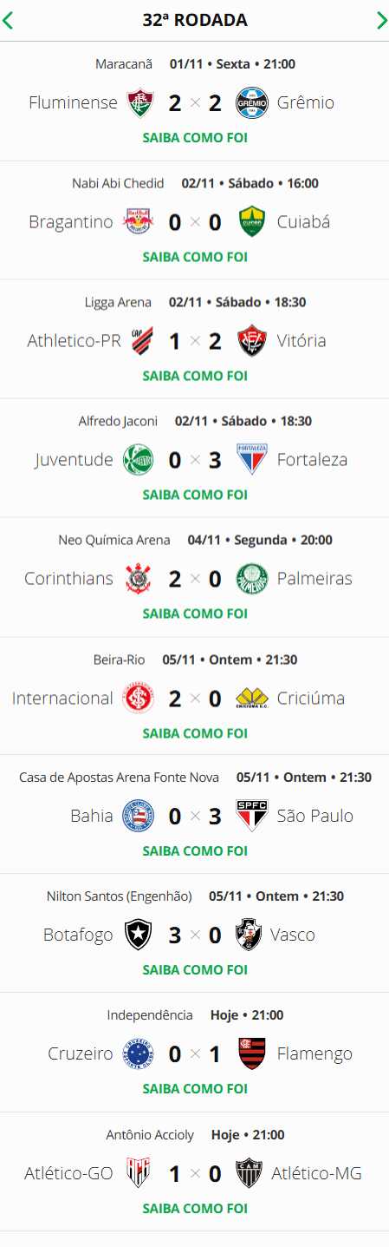Open Saiba Como Foi for Fluminense vs Grêmio
This screenshot has width=389, height=1247.
coord(195,138)
